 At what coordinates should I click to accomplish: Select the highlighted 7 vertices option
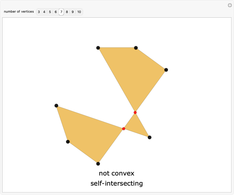(61, 12)
